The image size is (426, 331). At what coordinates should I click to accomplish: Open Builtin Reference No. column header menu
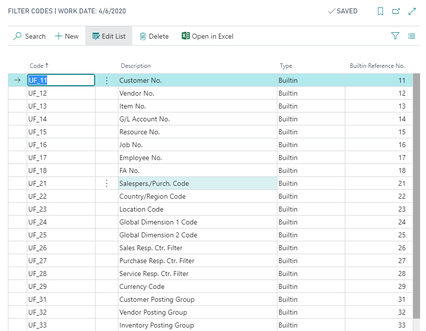377,66
